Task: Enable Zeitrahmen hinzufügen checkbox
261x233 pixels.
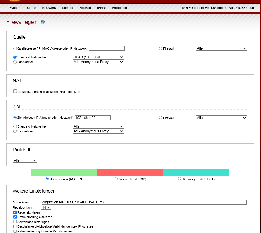Action: 15,222
